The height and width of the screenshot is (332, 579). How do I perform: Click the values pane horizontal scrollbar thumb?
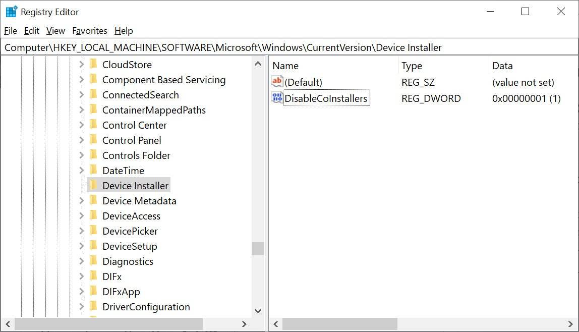pos(340,324)
